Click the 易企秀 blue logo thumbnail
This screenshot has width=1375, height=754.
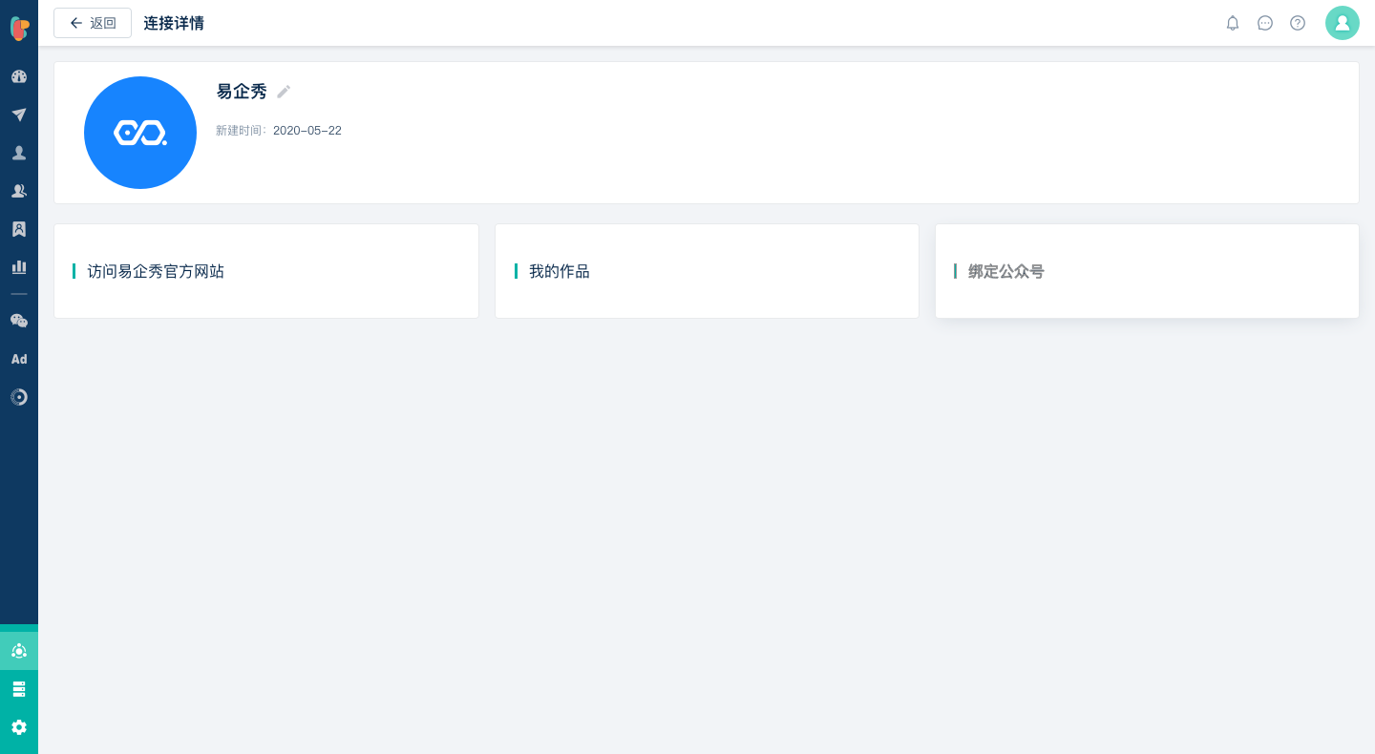(140, 133)
